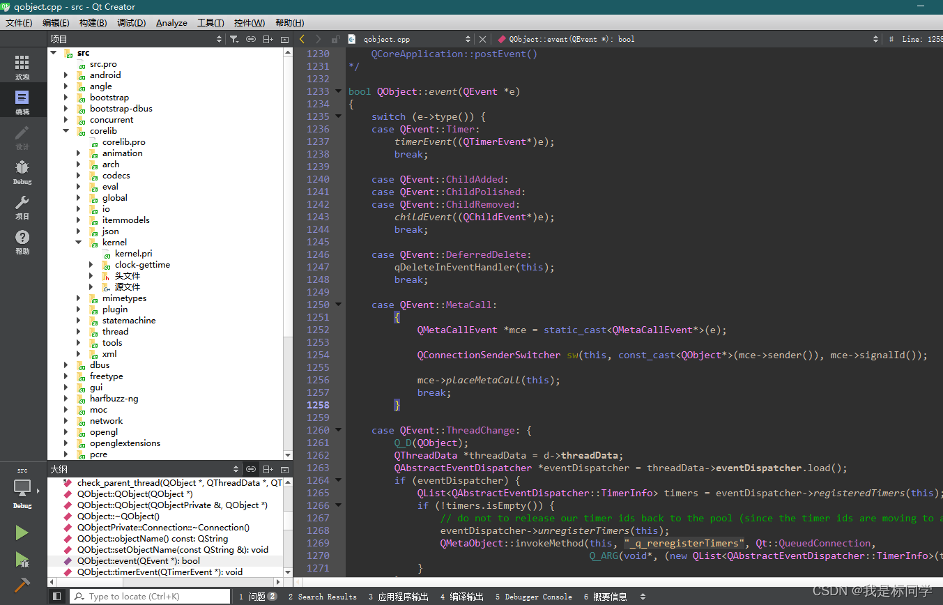Screen dimensions: 943x605
Task: Expand the network folder
Action: [66, 421]
